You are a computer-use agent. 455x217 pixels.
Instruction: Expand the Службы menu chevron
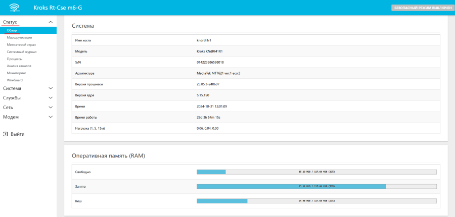coord(50,98)
